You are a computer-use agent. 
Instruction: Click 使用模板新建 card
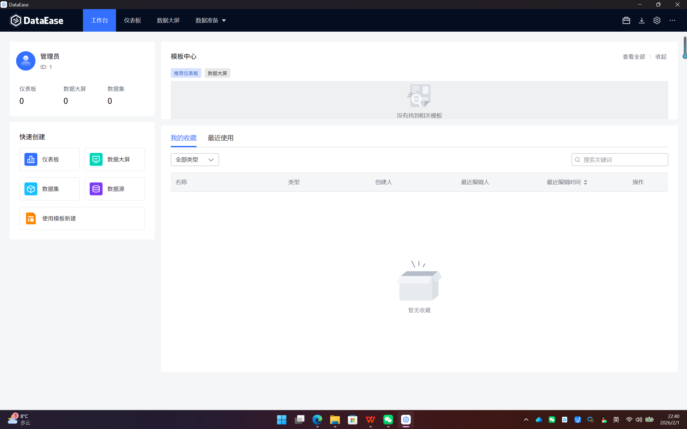(82, 218)
